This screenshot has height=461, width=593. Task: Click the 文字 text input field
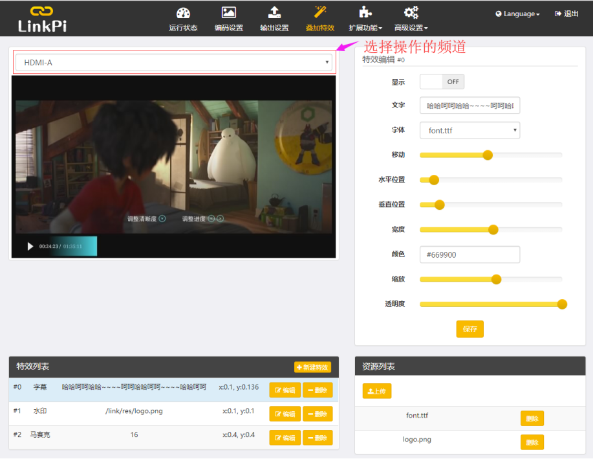(x=469, y=106)
